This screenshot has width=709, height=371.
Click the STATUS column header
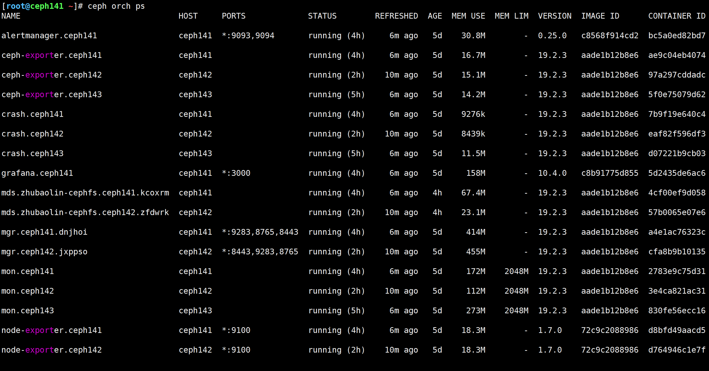click(322, 16)
